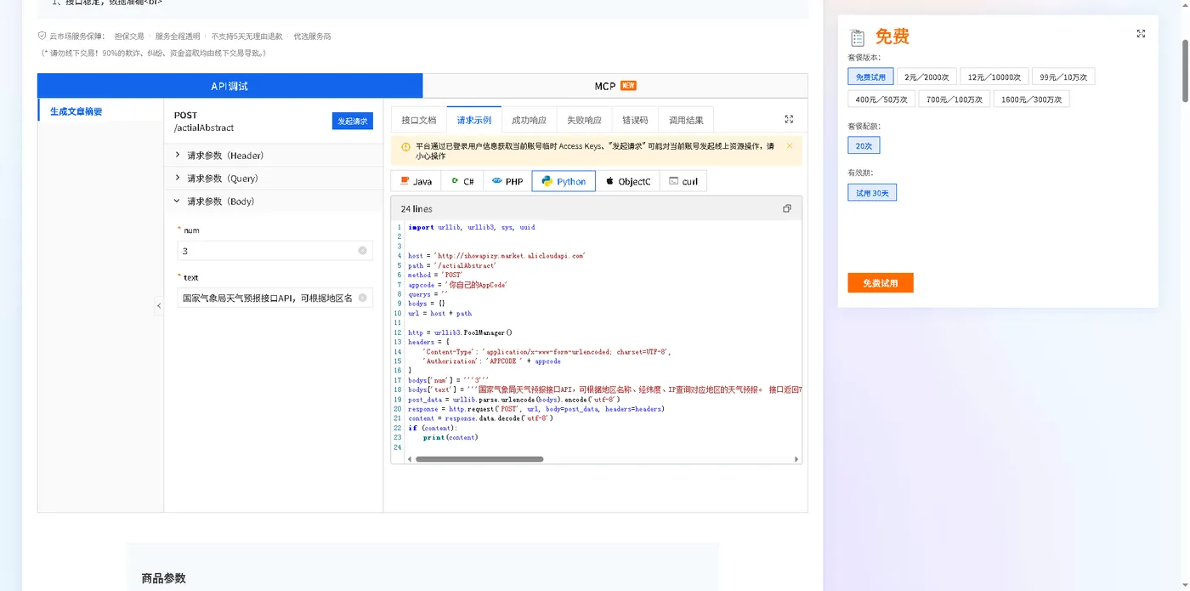Click the page vertical scrollbar
The width and height of the screenshot is (1190, 591).
point(1185,70)
